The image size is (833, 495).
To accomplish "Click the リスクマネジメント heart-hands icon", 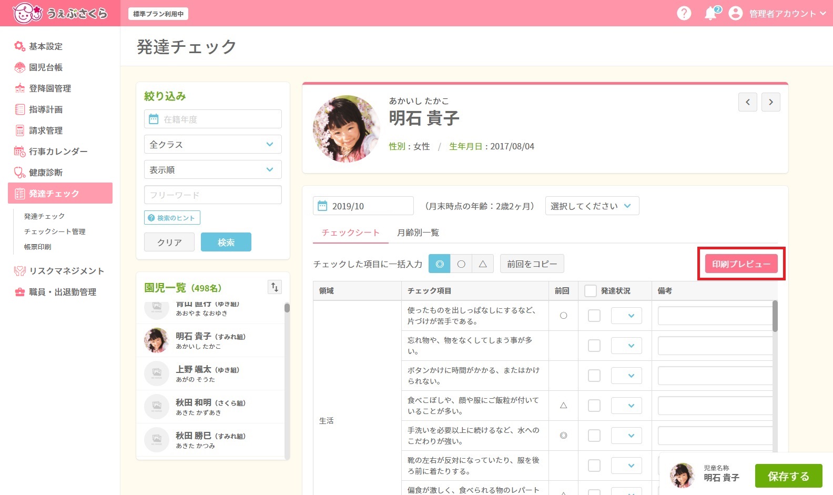I will tap(20, 271).
